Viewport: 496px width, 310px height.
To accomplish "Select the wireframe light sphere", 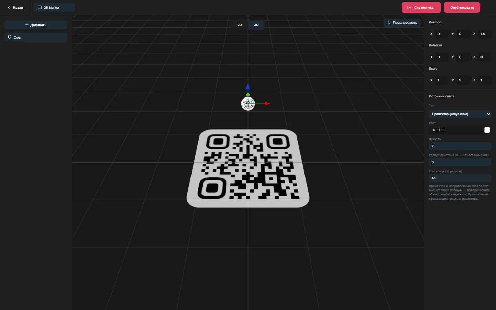I will click(248, 104).
